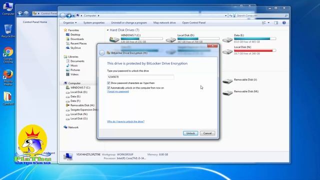Click Uninstall or change a program

[x=129, y=22]
